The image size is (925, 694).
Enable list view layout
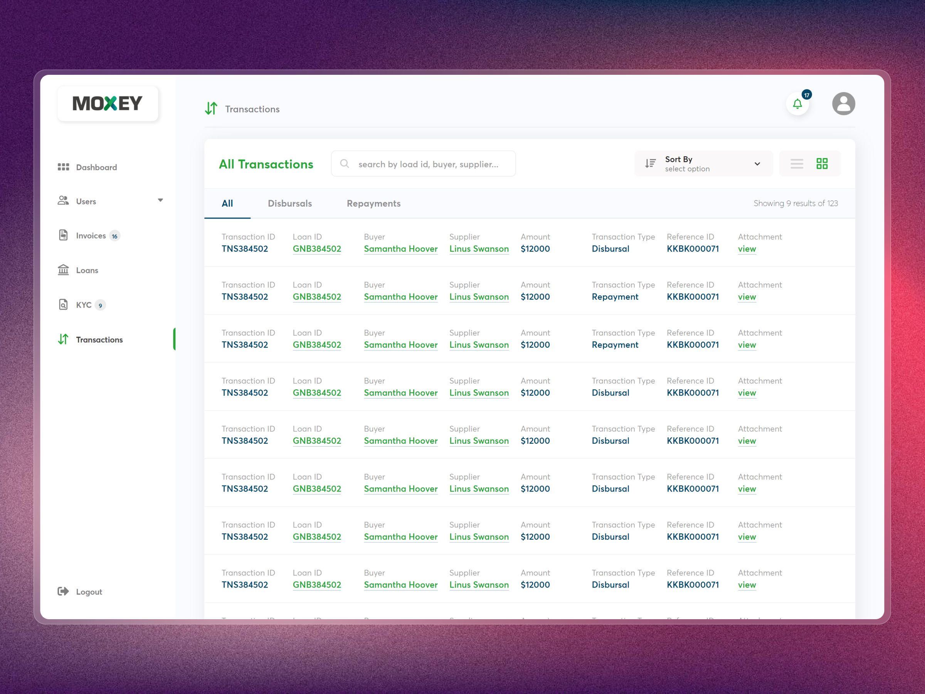pos(797,163)
